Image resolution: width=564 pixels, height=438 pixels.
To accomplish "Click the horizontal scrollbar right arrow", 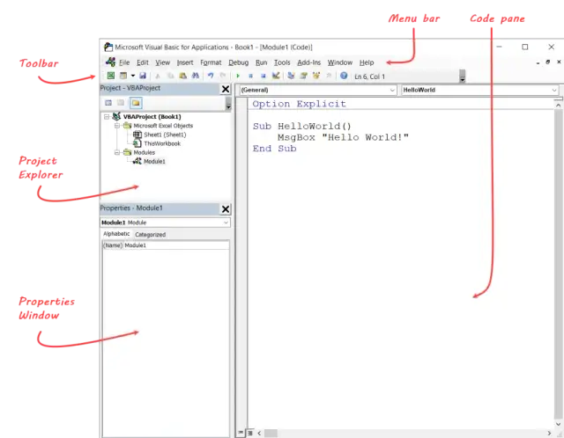I will coord(549,434).
